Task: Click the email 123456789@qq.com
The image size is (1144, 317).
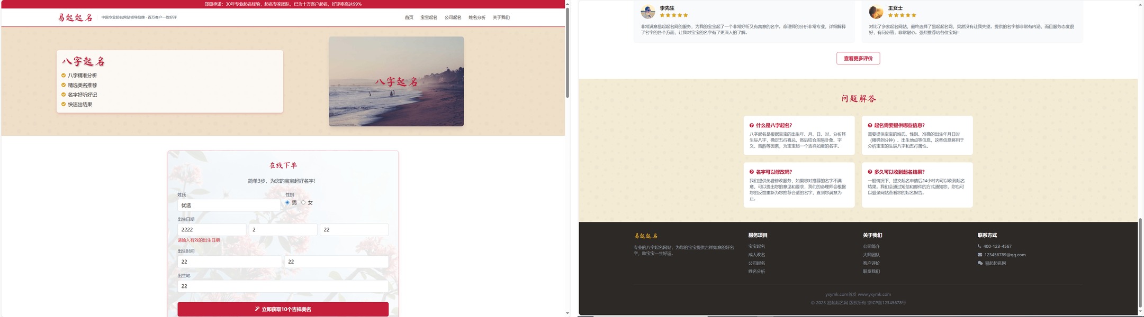Action: [1005, 255]
